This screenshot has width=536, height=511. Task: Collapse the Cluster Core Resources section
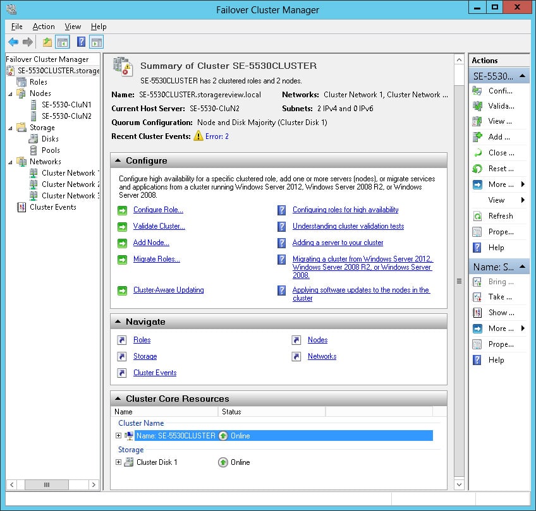click(x=118, y=399)
